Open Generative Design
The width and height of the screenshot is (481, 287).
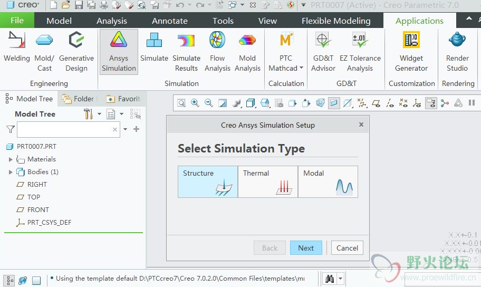(x=76, y=52)
